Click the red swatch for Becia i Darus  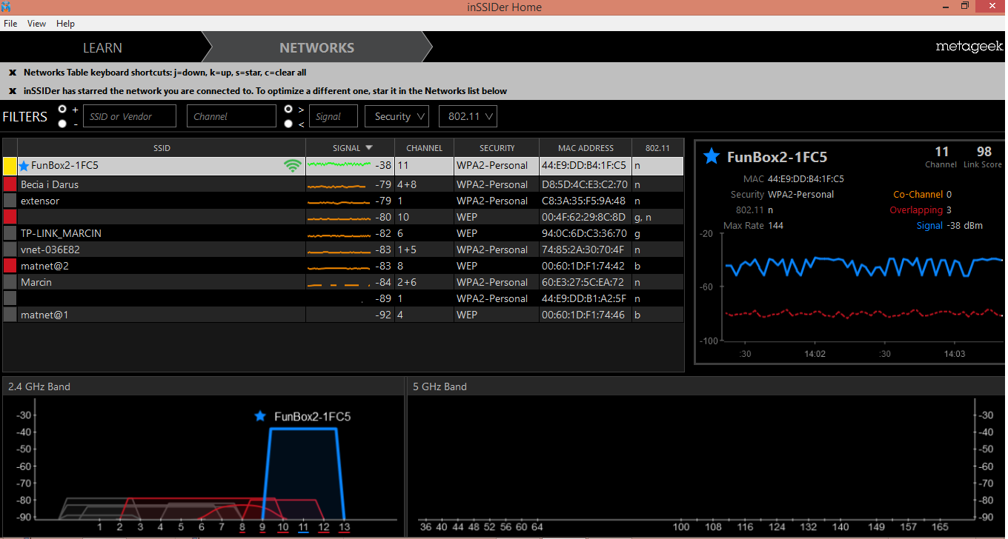[x=10, y=184]
